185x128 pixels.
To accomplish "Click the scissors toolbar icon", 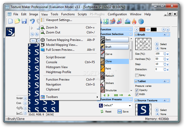I will (113, 22).
